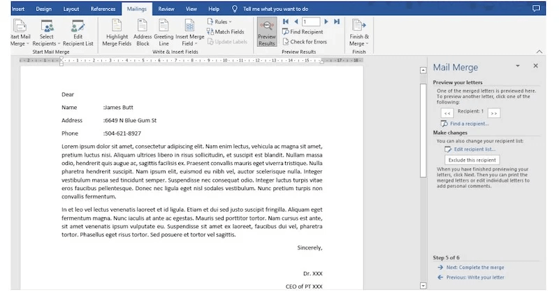The image size is (559, 297).
Task: Open Mail Merge pane options arrow
Action: [x=518, y=66]
